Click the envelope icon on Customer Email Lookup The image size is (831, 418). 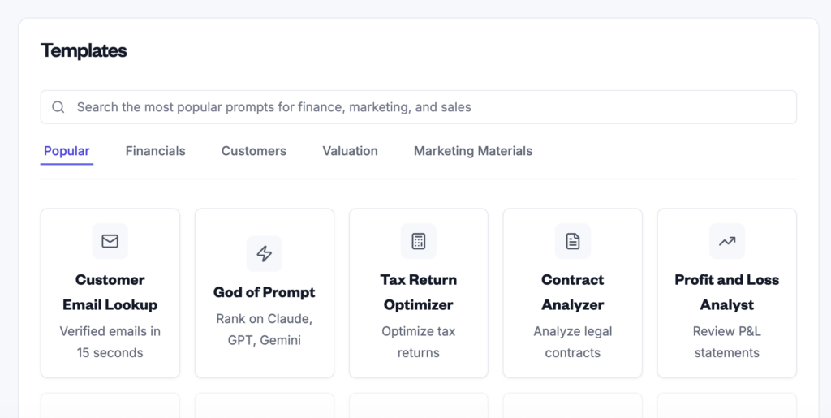click(110, 241)
